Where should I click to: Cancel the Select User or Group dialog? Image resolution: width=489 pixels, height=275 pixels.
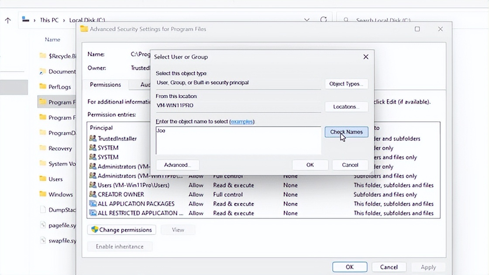[x=350, y=165]
